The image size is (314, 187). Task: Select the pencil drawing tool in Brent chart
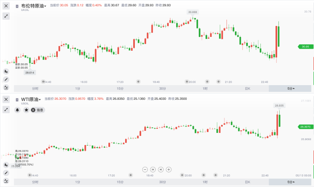6,80
